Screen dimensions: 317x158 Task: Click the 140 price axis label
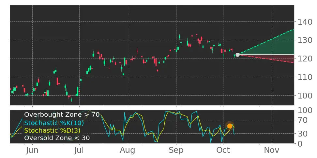pos(305,22)
